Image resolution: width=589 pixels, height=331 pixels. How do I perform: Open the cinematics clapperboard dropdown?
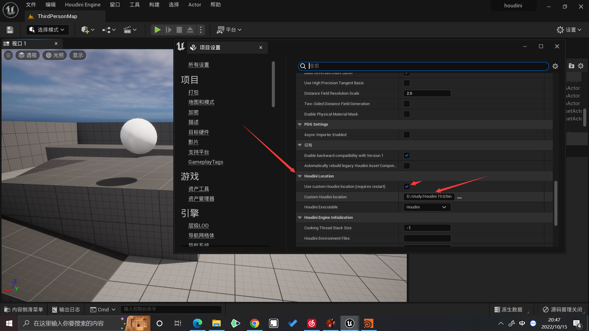pos(130,30)
